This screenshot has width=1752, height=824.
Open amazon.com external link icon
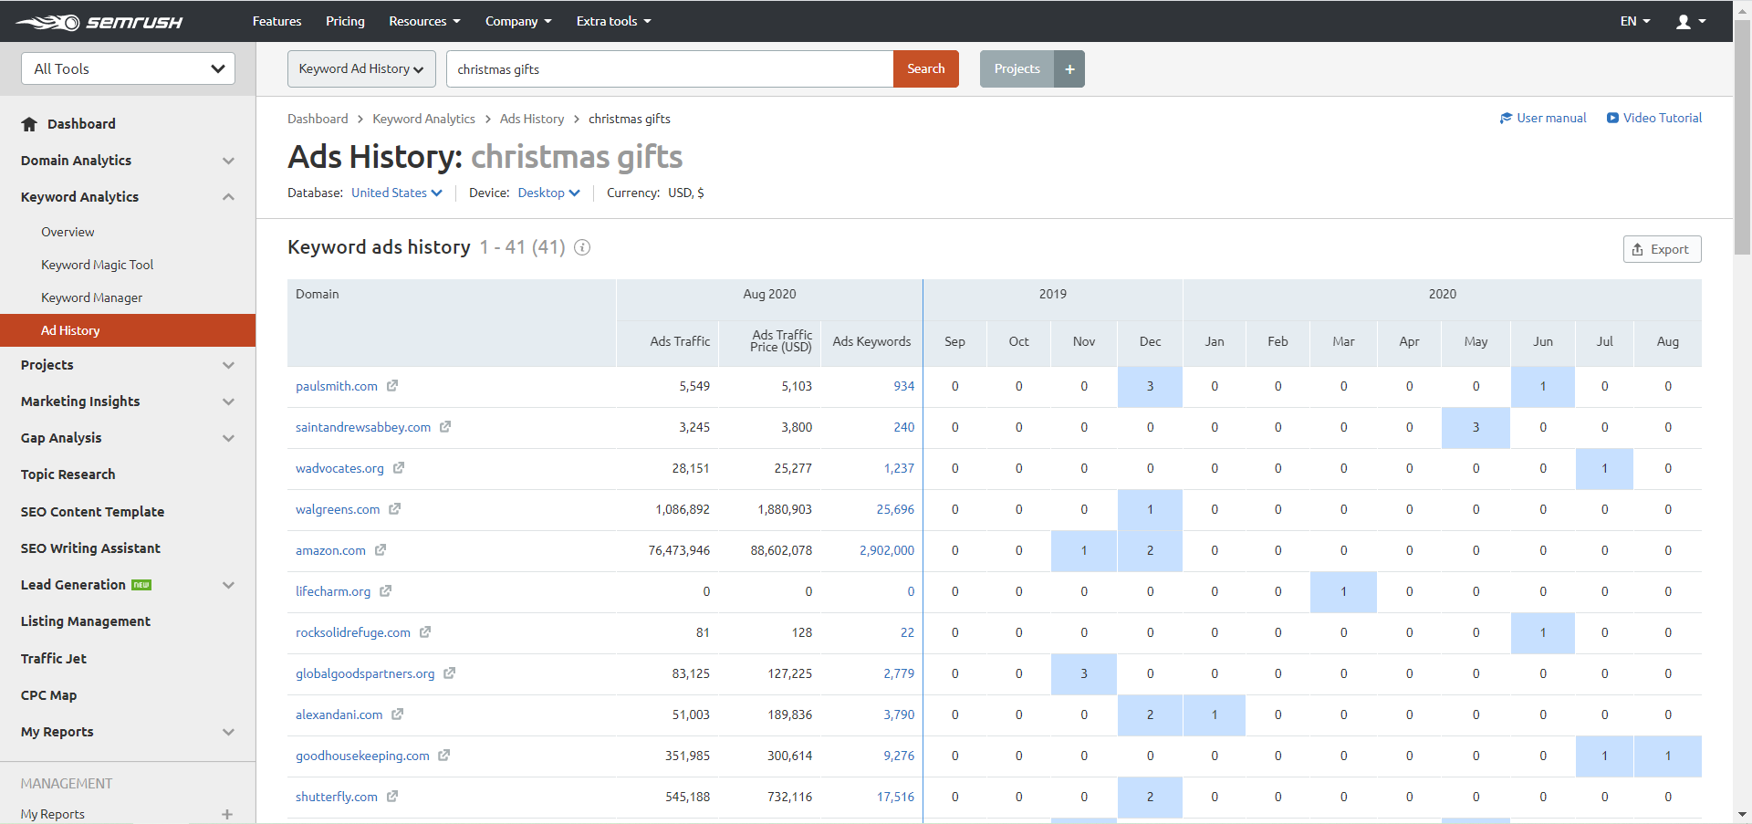pyautogui.click(x=381, y=550)
